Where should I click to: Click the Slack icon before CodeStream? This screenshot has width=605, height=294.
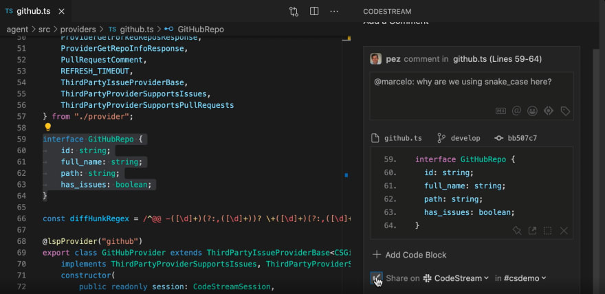coord(427,278)
